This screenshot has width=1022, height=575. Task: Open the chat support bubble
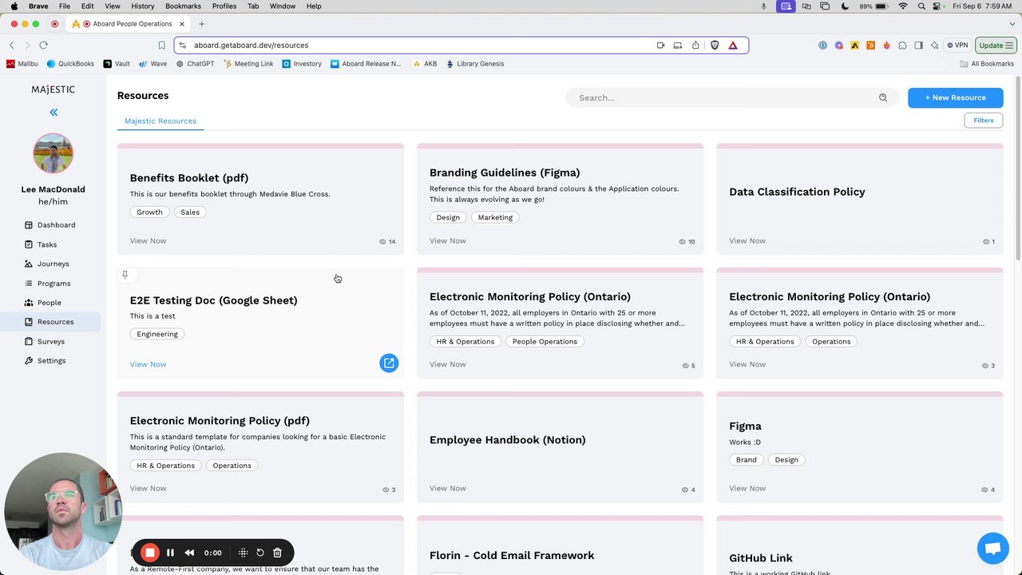[992, 549]
